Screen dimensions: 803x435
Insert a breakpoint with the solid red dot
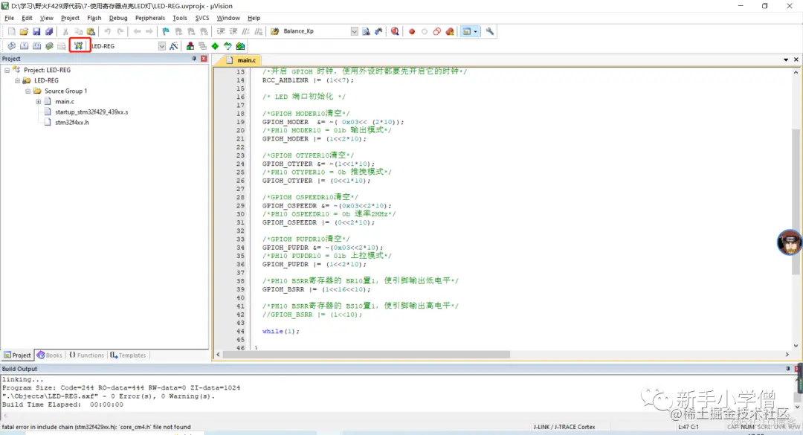tap(412, 31)
